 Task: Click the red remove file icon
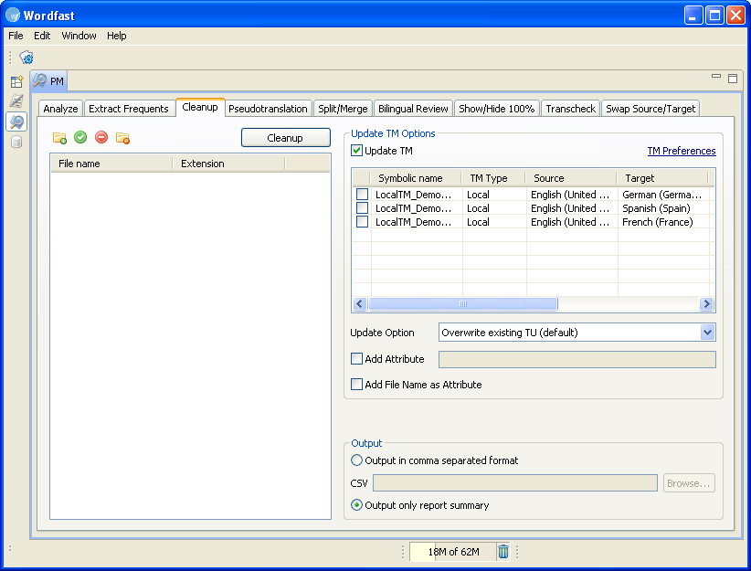pos(101,137)
